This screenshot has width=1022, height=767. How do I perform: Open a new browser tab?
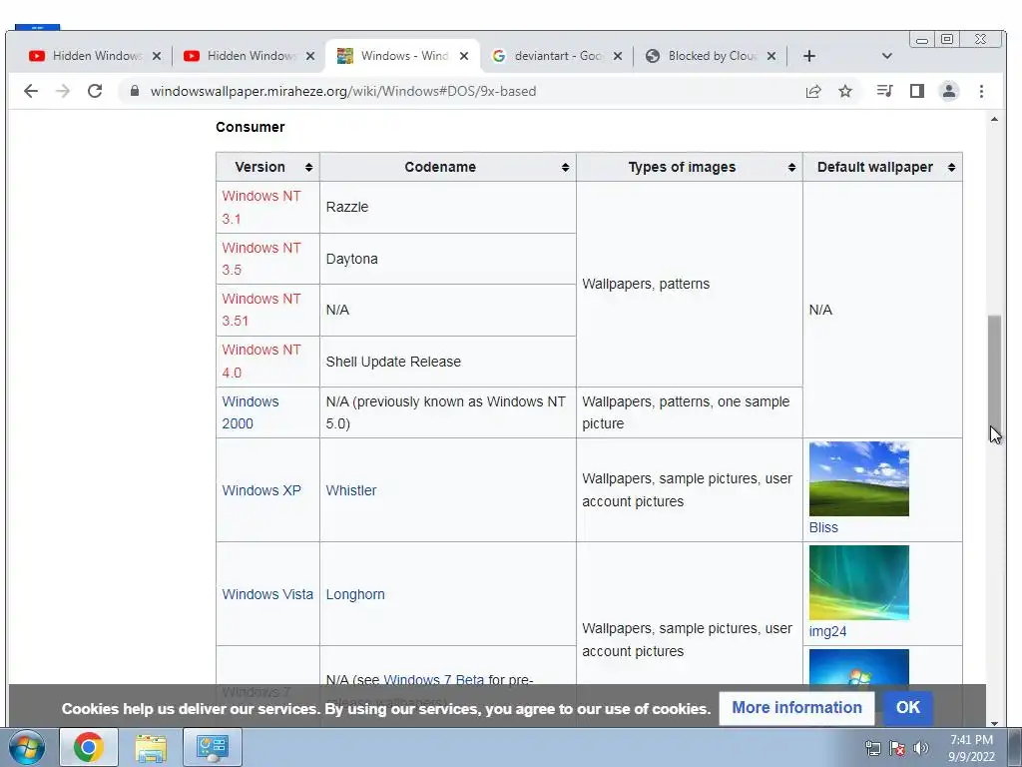coord(808,56)
